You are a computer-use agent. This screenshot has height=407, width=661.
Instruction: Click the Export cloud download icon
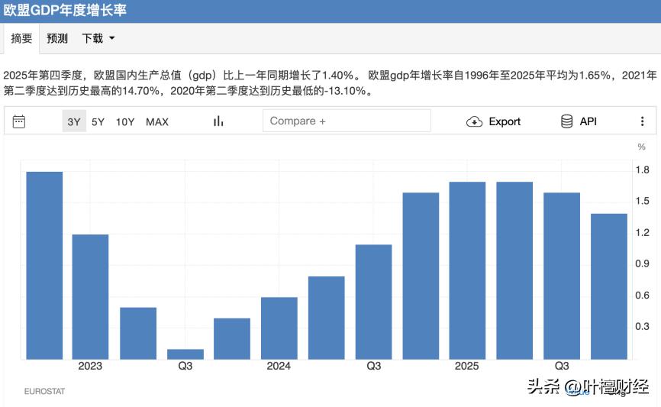(x=474, y=121)
